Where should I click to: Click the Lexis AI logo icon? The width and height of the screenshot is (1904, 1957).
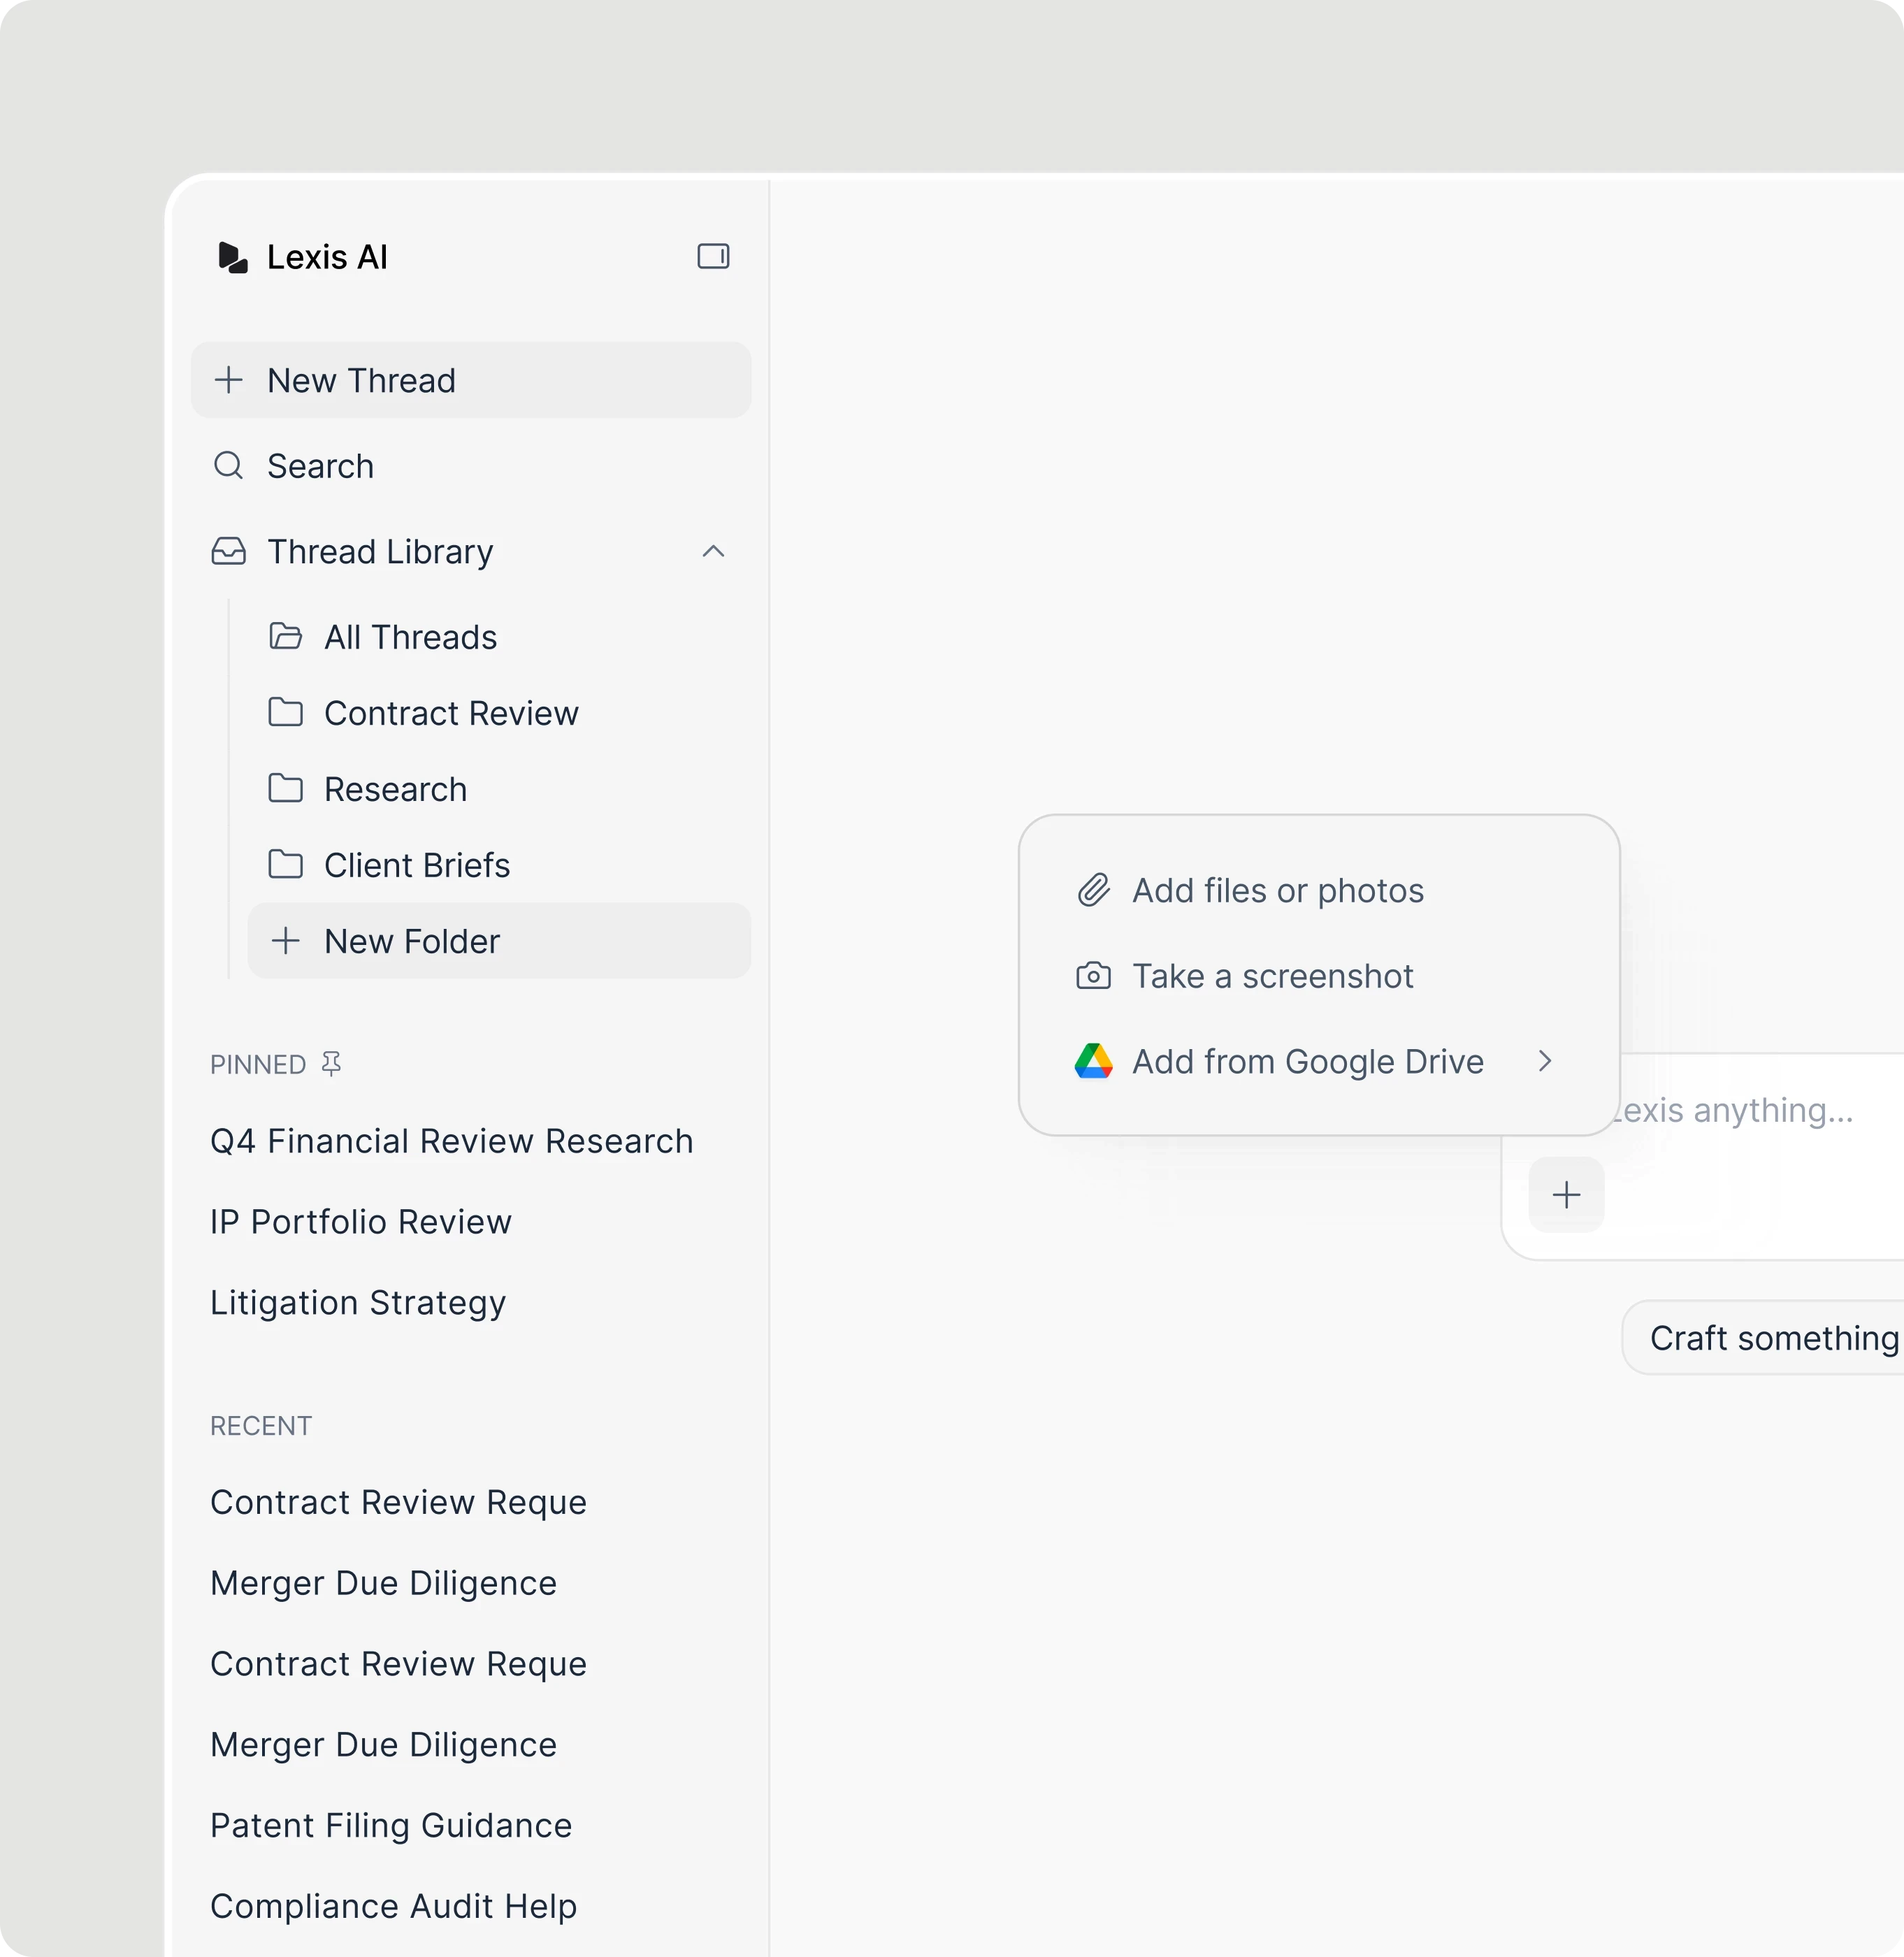tap(232, 257)
